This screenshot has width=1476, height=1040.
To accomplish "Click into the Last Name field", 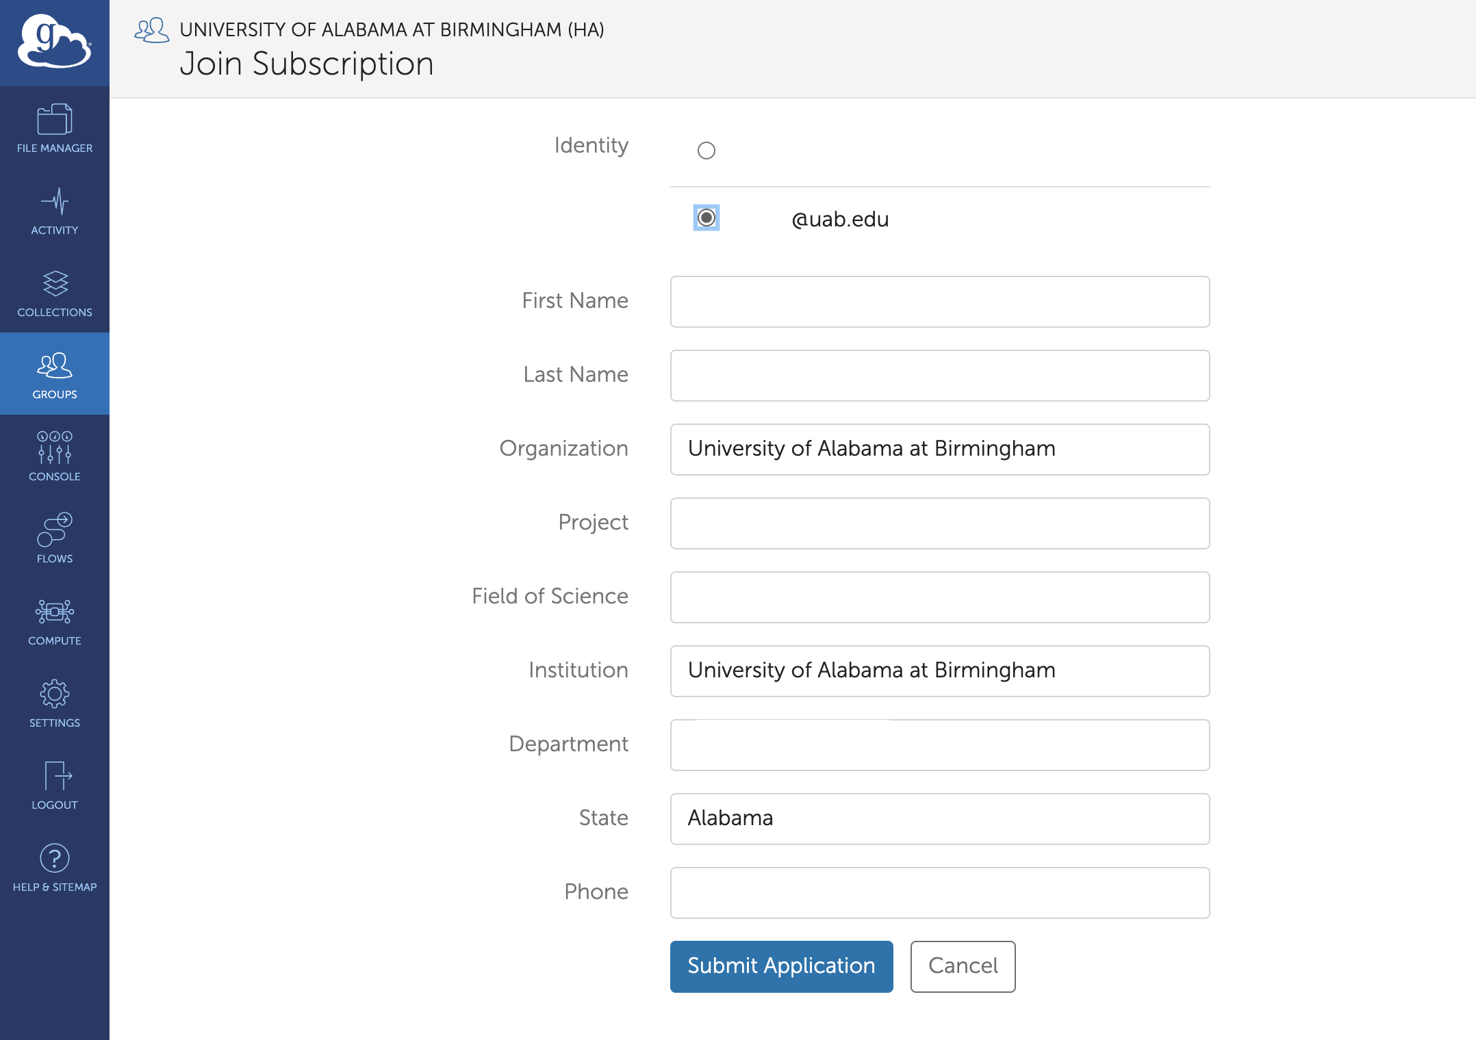I will (x=939, y=376).
